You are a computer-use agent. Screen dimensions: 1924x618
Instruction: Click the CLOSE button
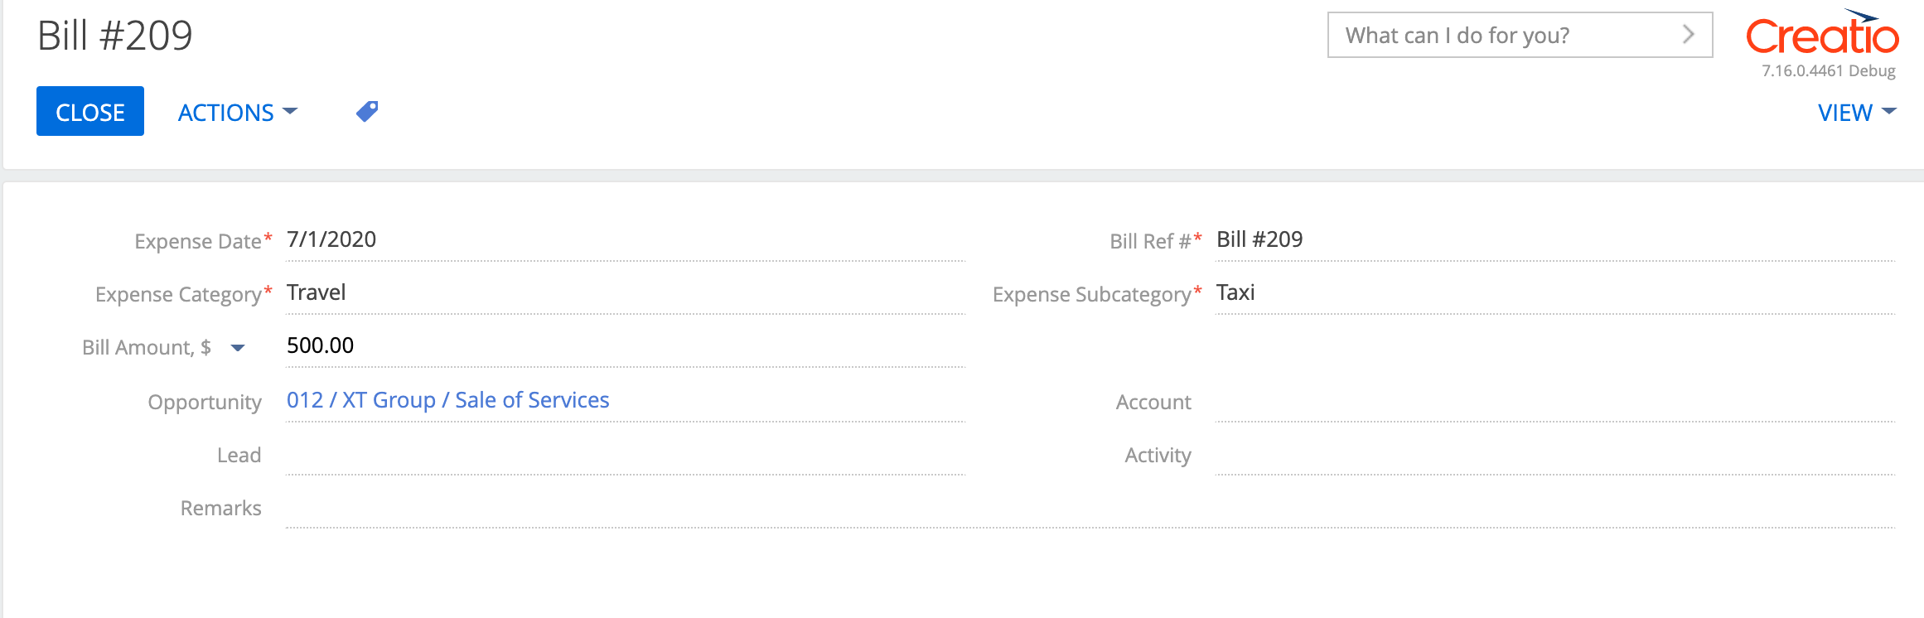tap(90, 111)
